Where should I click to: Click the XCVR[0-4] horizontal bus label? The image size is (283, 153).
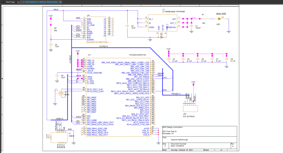pos(103,46)
